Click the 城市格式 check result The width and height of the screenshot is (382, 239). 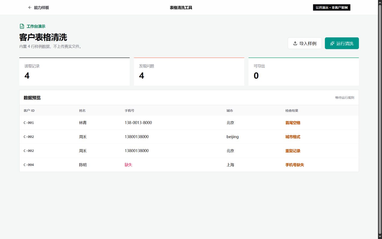pyautogui.click(x=293, y=137)
